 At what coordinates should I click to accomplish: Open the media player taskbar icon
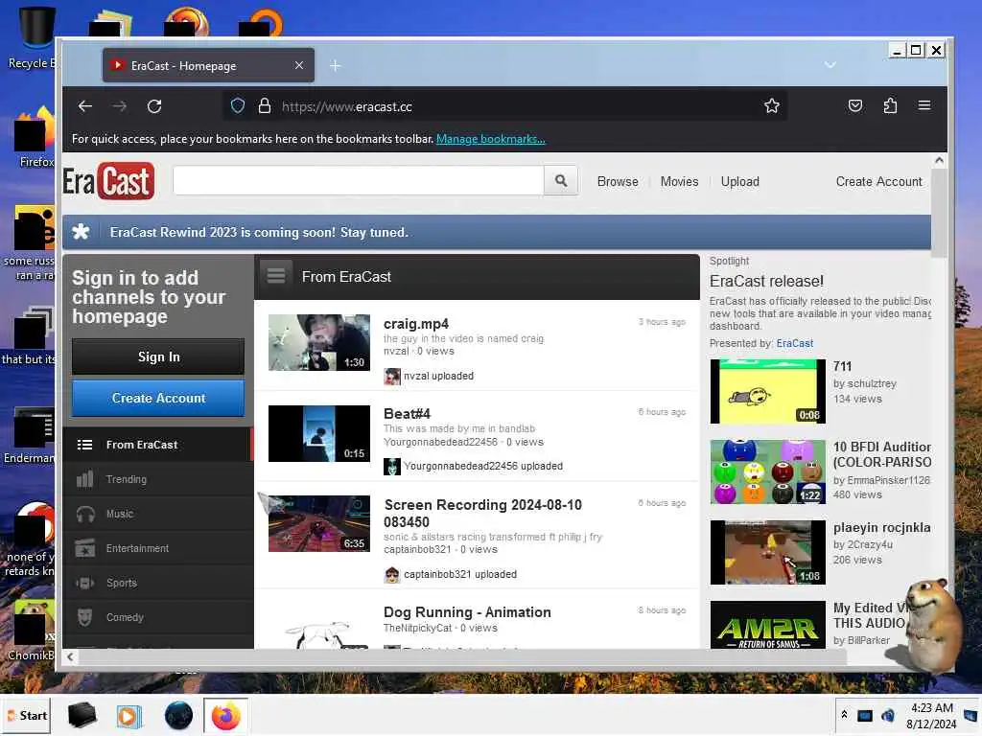click(x=129, y=715)
